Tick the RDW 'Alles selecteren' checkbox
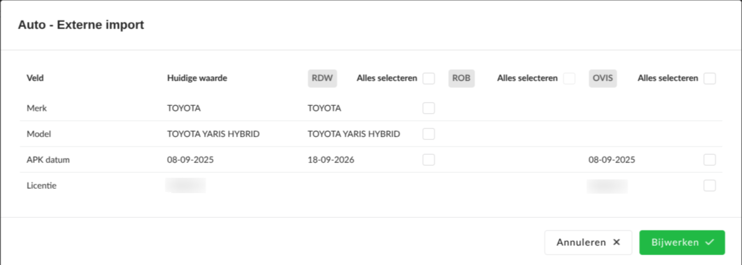This screenshot has width=742, height=265. (x=429, y=78)
